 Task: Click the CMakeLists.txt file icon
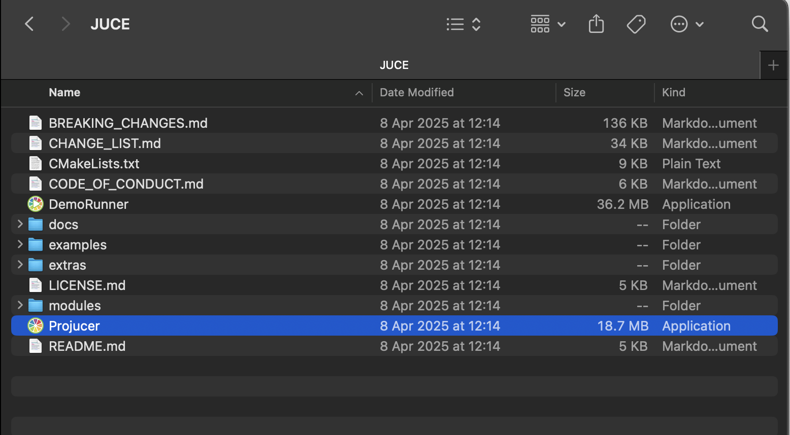(36, 163)
